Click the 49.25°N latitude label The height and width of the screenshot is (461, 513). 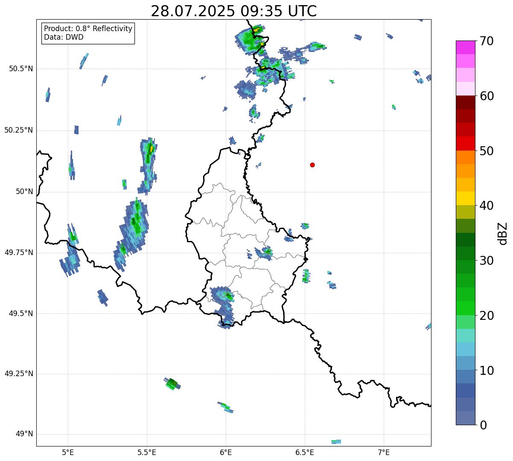[x=19, y=374]
